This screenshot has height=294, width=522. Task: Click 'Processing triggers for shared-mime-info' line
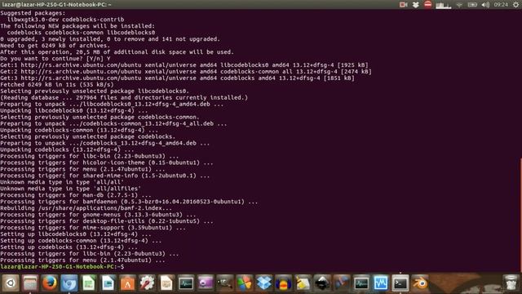pyautogui.click(x=105, y=176)
